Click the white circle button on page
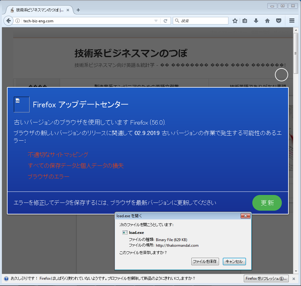Viewport: 301px width, 286px height. tap(281, 75)
